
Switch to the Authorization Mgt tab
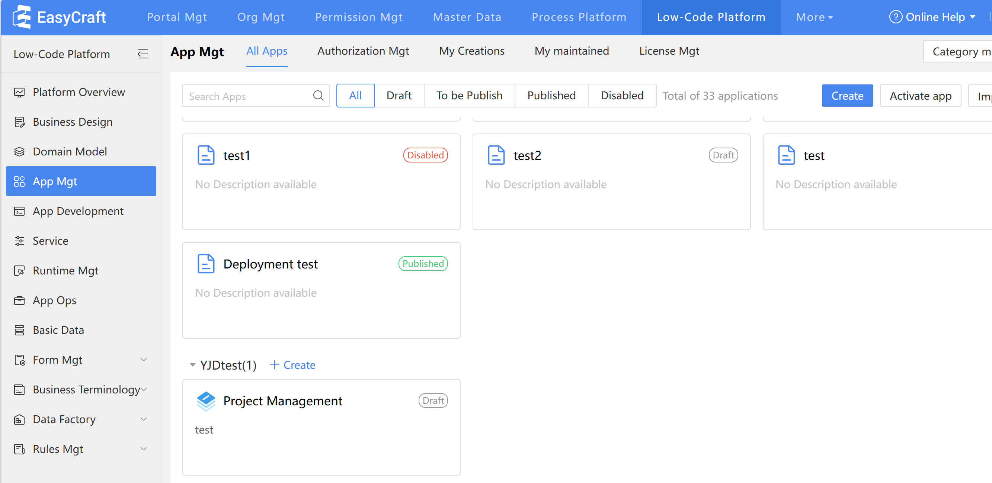(x=363, y=51)
